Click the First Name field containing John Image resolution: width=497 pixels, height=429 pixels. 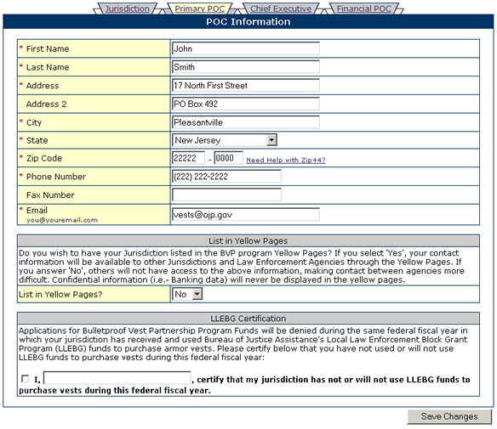point(246,48)
